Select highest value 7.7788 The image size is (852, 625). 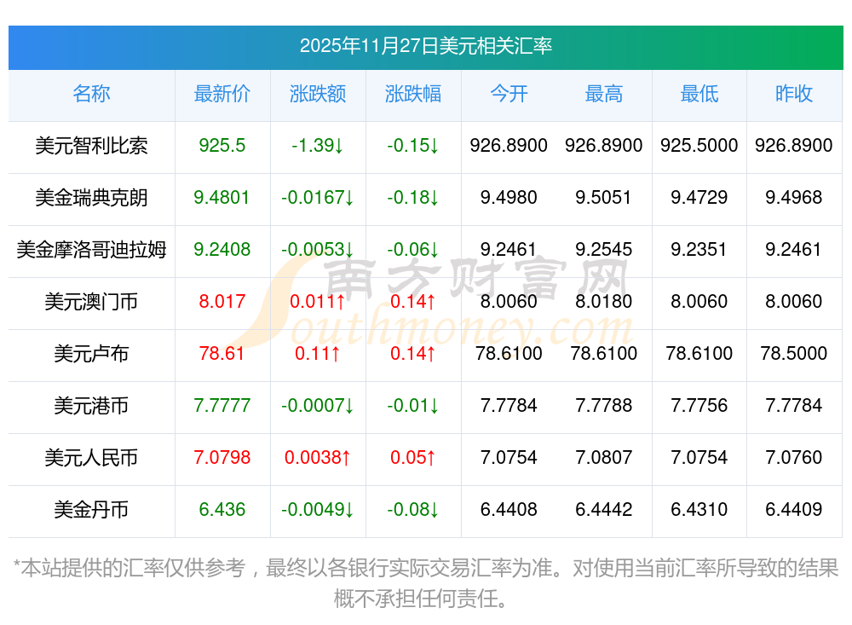click(x=604, y=406)
